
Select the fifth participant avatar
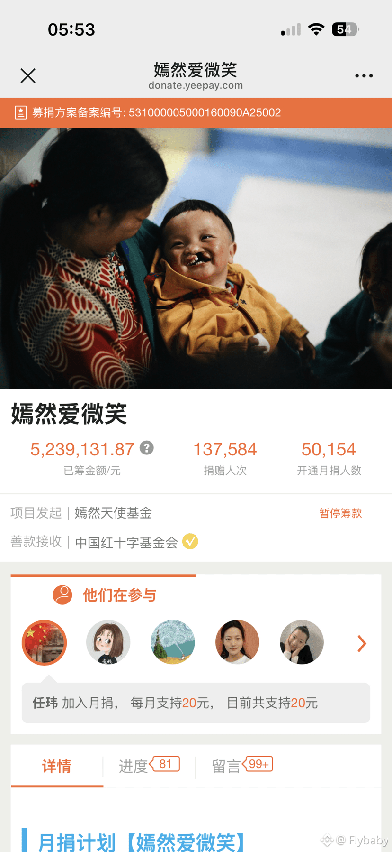coord(302,642)
